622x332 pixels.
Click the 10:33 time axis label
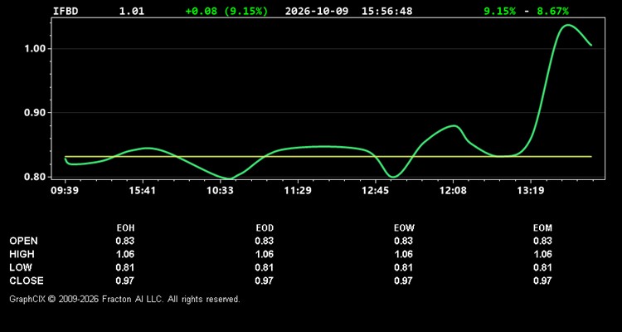(x=220, y=190)
